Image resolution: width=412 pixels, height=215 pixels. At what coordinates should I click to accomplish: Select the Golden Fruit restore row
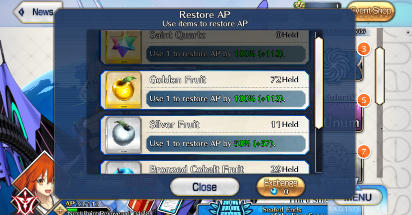205,90
